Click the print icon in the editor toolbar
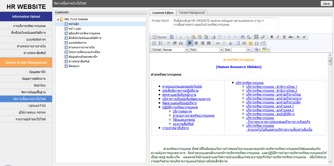The image size is (334, 166). [213, 37]
